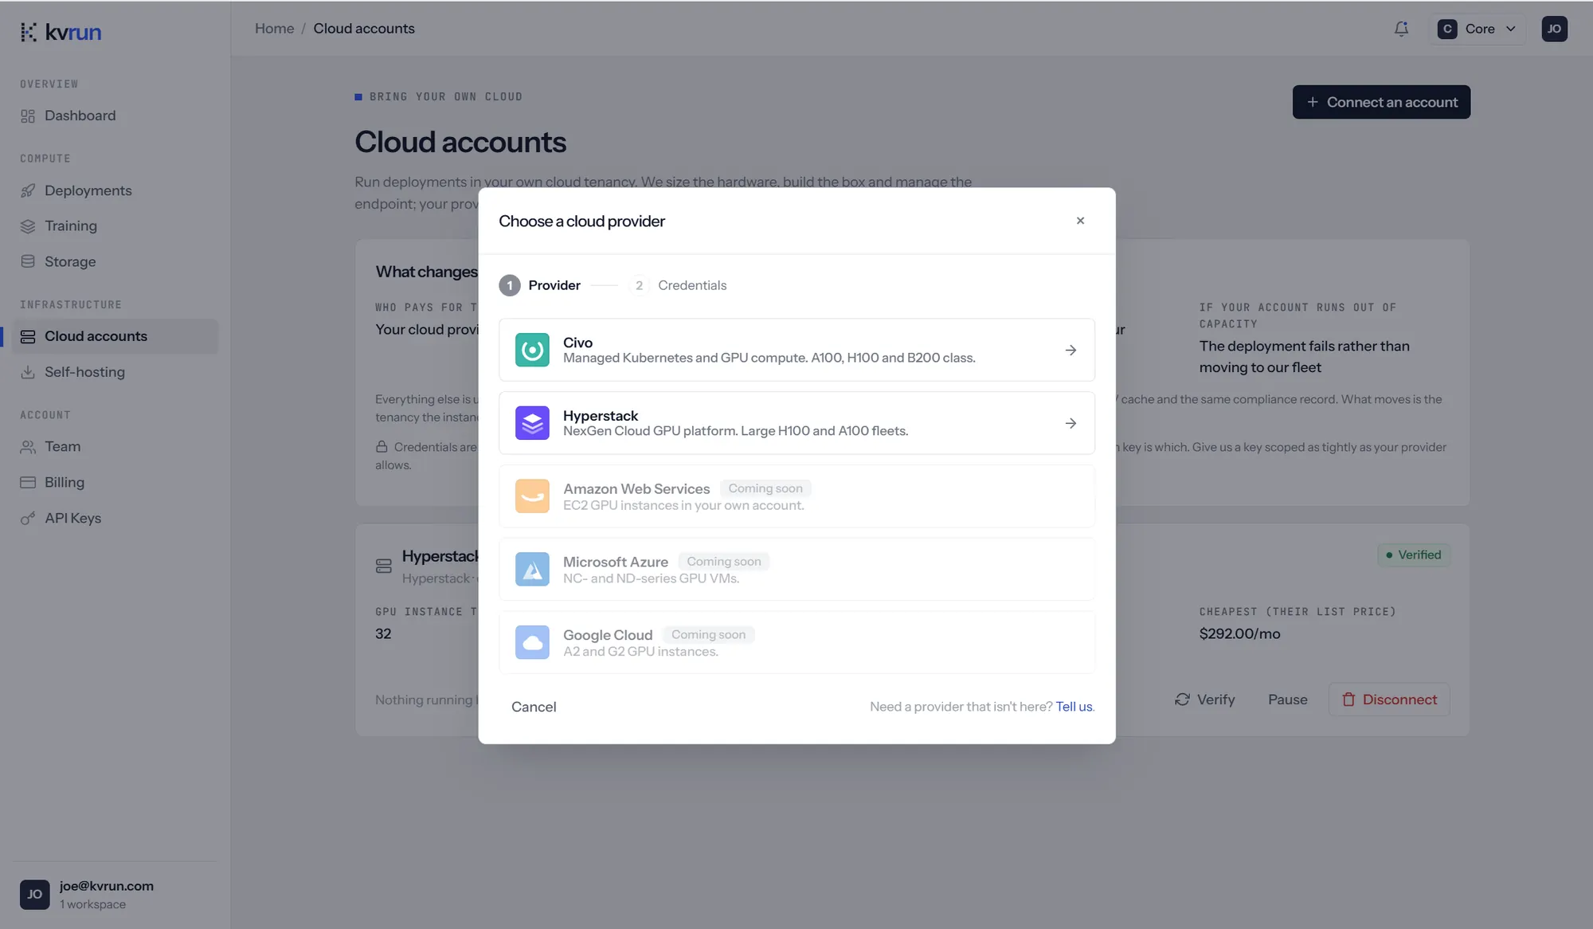Click Coming soon badge next to Google Cloud
The height and width of the screenshot is (929, 1593).
(708, 635)
